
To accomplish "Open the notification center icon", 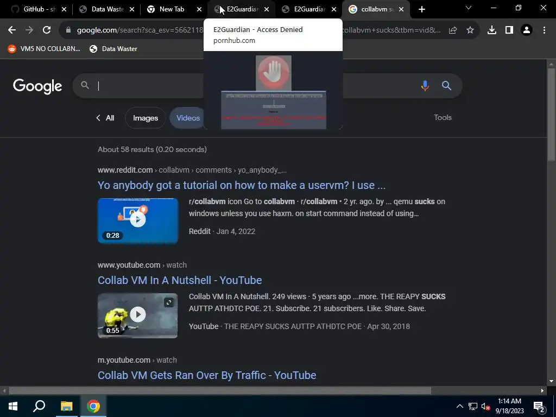I will [x=539, y=407].
